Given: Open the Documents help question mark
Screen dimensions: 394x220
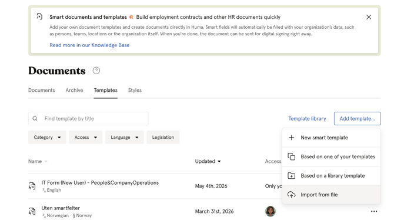Looking at the screenshot, I should [x=96, y=71].
